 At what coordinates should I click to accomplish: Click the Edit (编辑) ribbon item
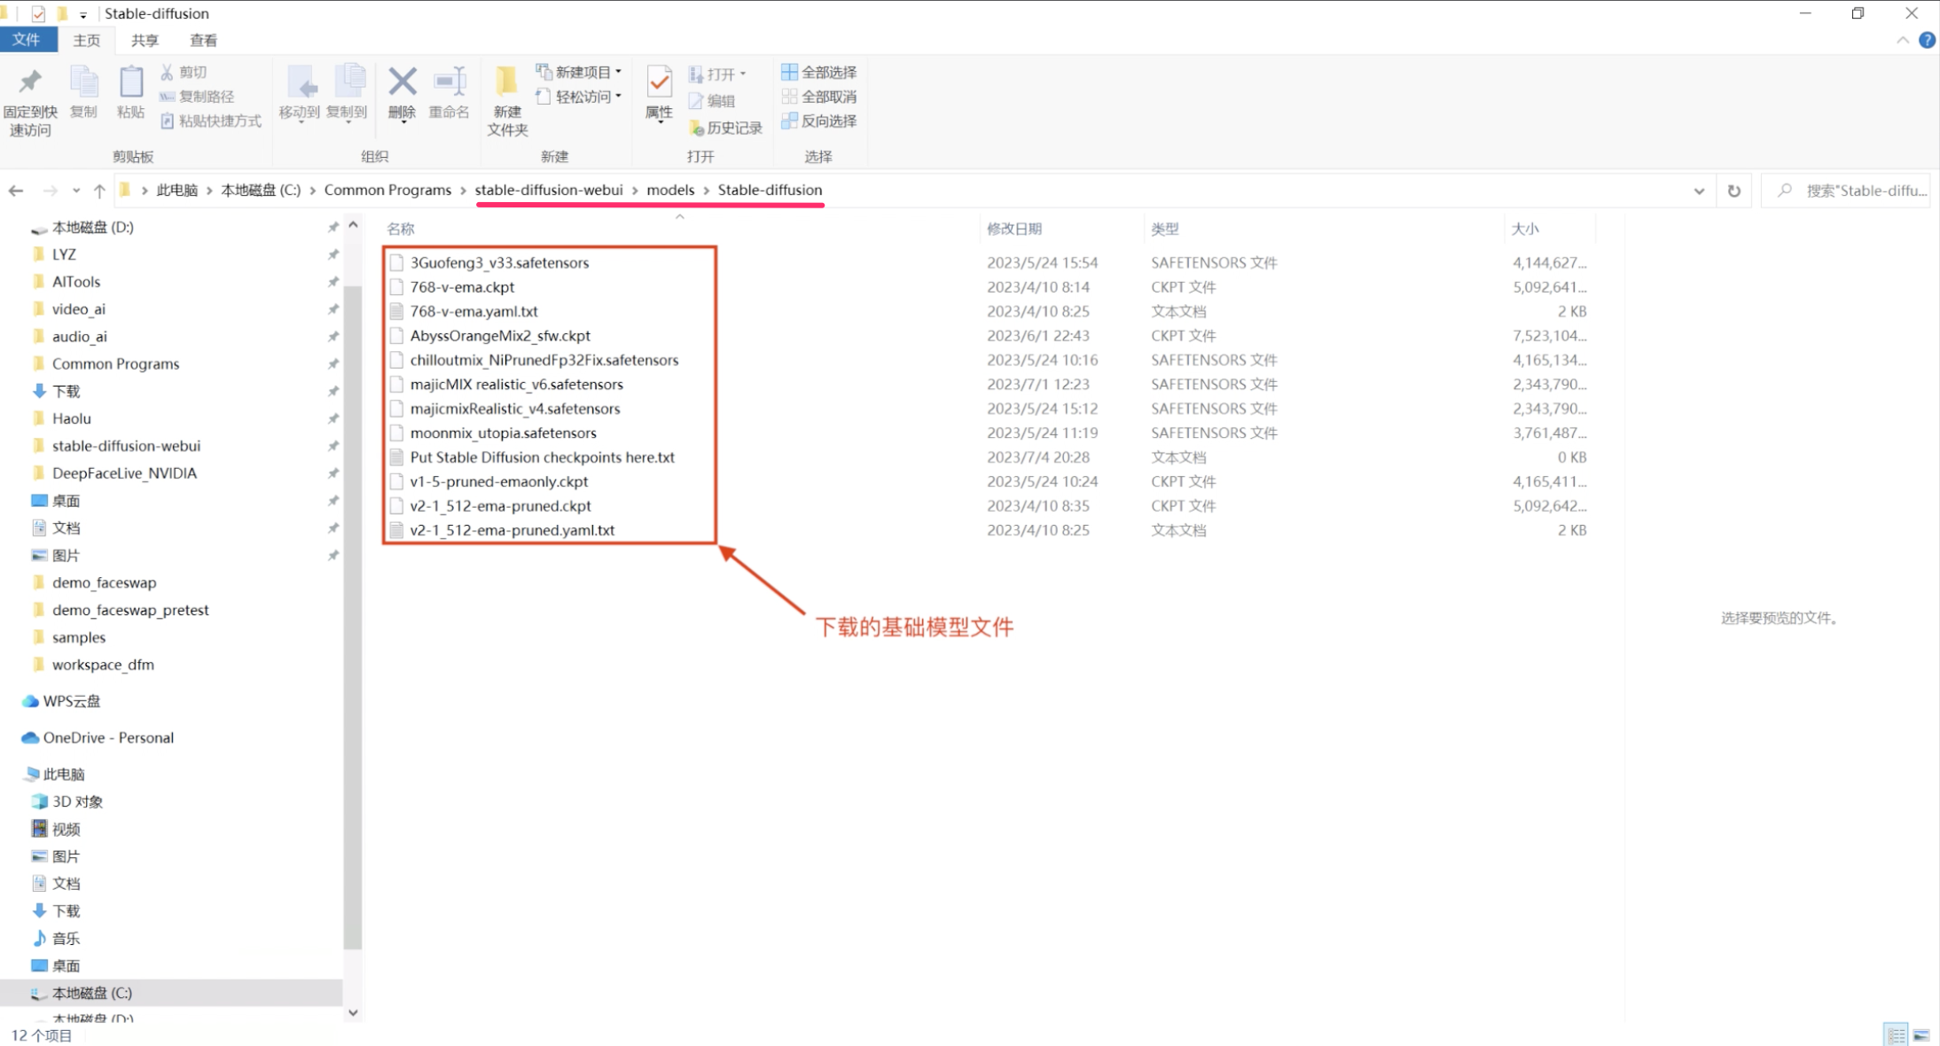click(712, 101)
